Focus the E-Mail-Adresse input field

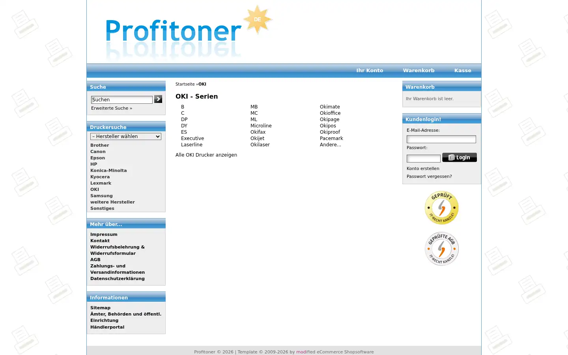pyautogui.click(x=441, y=139)
